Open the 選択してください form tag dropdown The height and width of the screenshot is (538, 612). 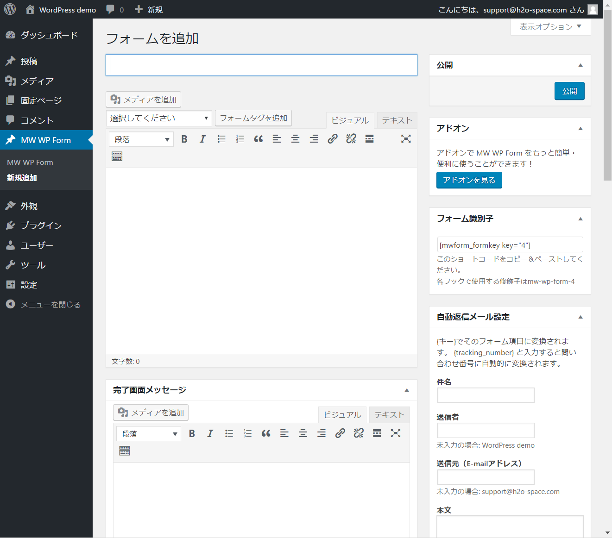(159, 119)
